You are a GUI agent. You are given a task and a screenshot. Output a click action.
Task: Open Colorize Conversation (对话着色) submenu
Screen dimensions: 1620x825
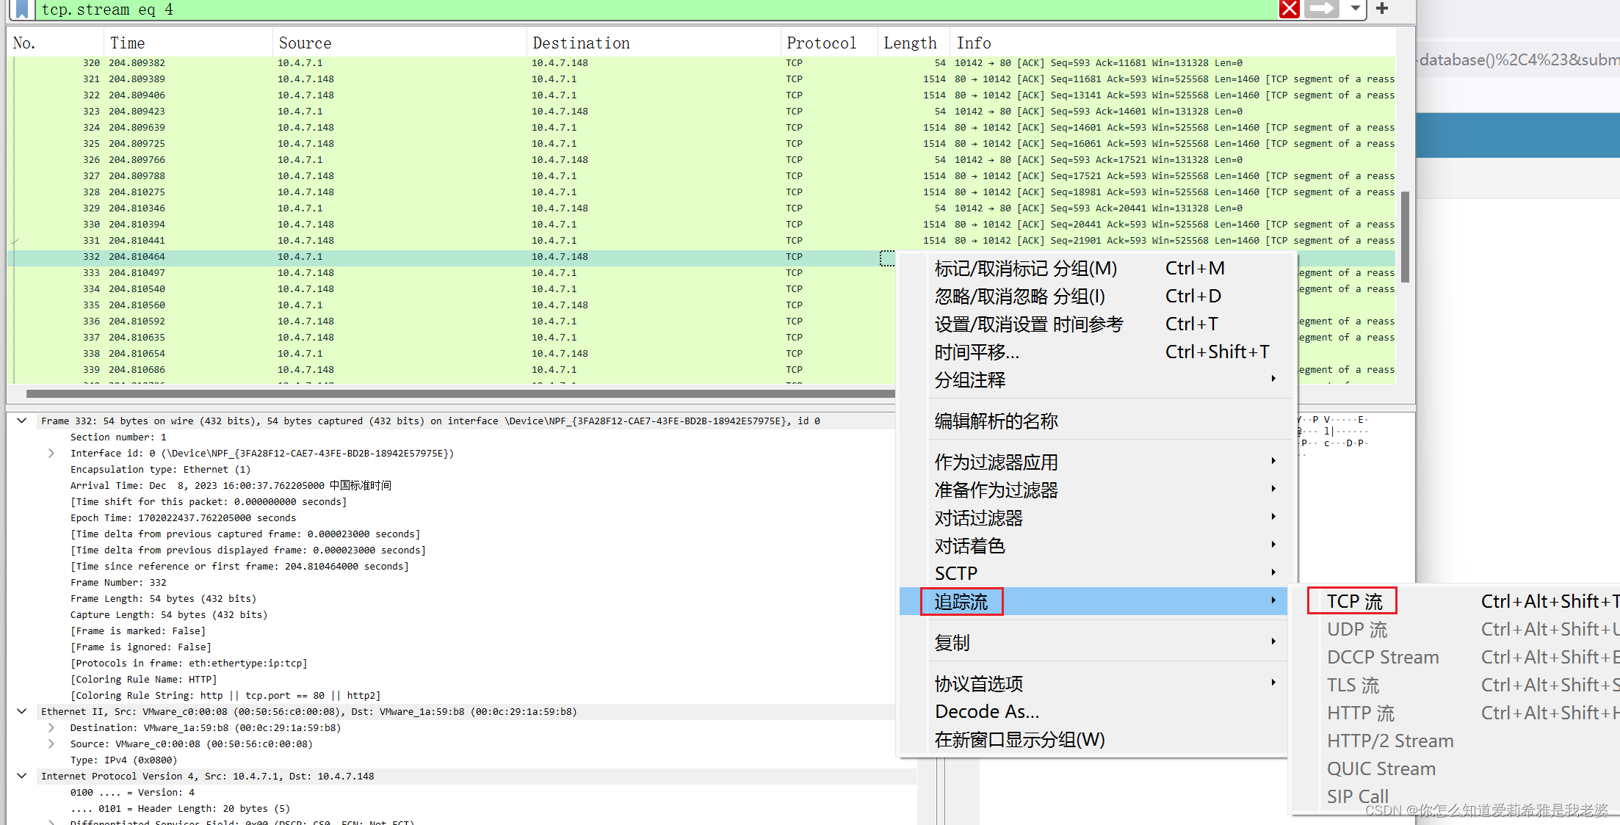click(1093, 546)
